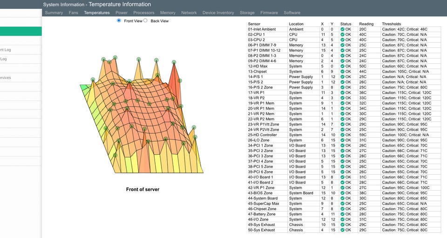Click the OK status icon for 25-HD Controller

[x=342, y=135]
